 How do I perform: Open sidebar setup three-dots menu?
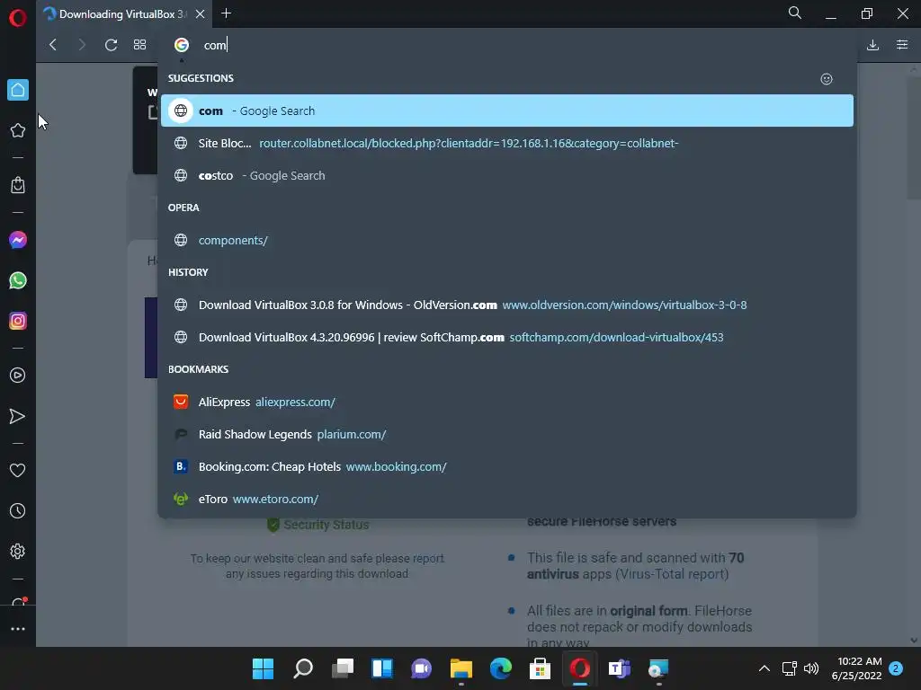point(18,628)
